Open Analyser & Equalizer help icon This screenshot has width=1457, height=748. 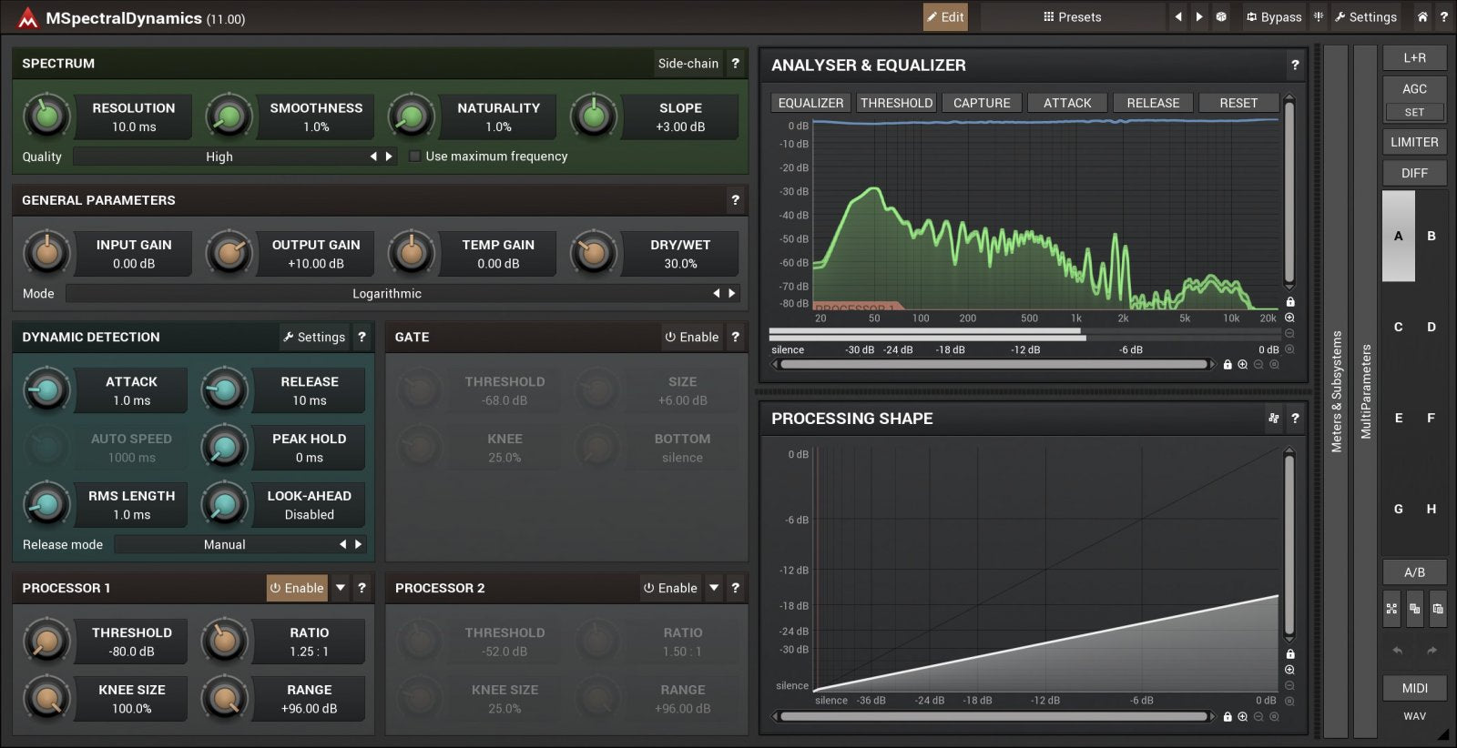pos(1295,66)
